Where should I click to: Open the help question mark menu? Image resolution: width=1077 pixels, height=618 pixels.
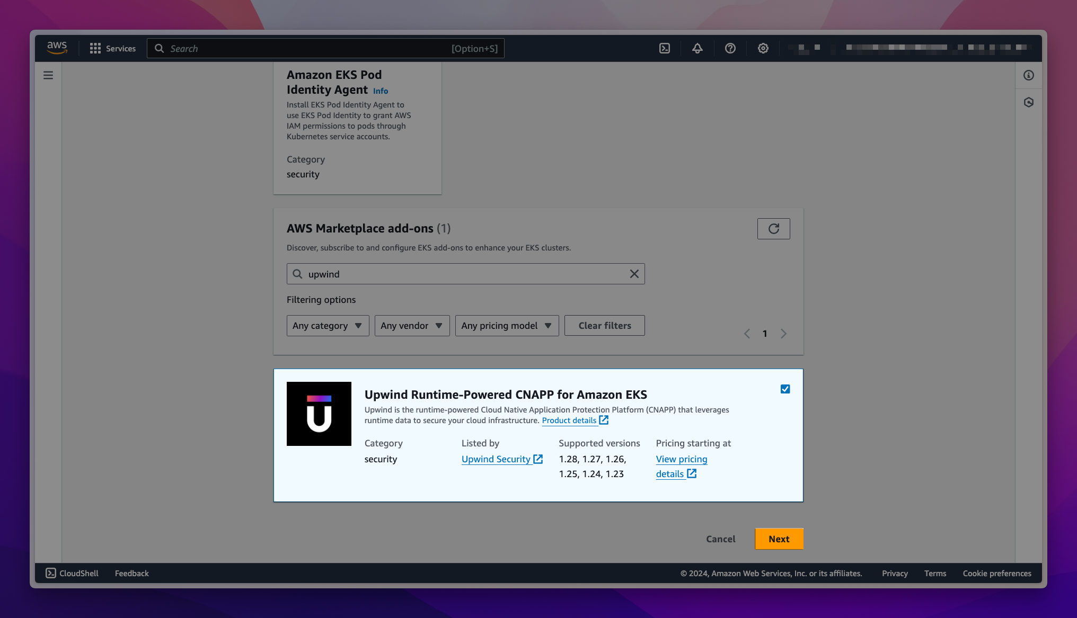click(x=730, y=49)
